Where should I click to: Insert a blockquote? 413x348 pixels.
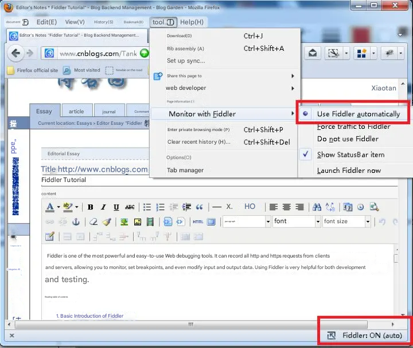pos(200,207)
